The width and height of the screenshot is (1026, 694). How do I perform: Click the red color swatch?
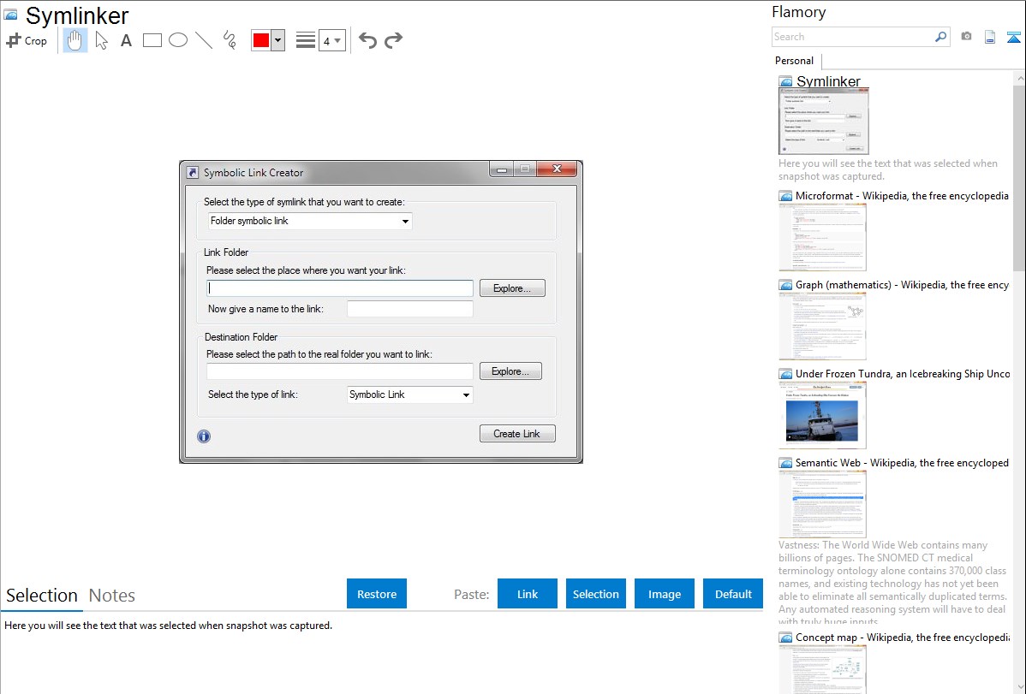pyautogui.click(x=260, y=40)
